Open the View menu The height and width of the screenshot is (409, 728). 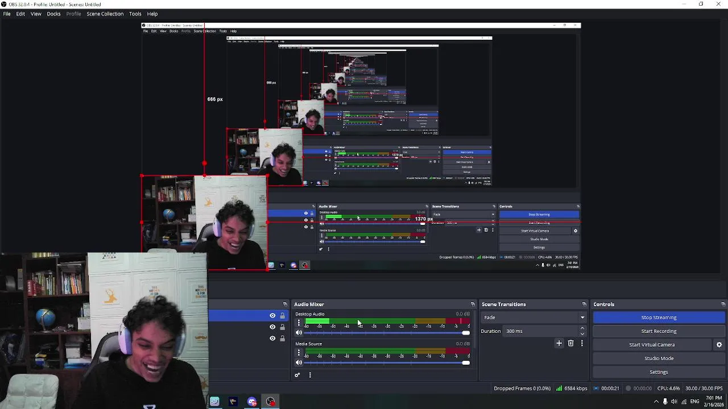coord(36,14)
